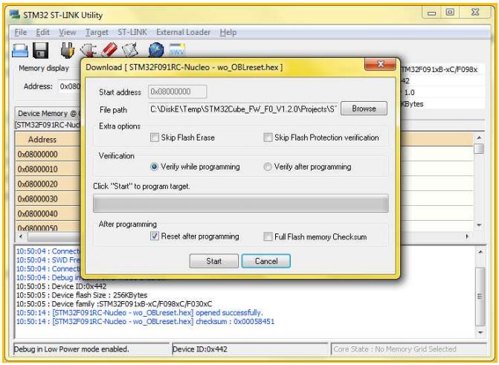Click log line 'opened successfully'
The width and height of the screenshot is (499, 365).
coord(139,313)
